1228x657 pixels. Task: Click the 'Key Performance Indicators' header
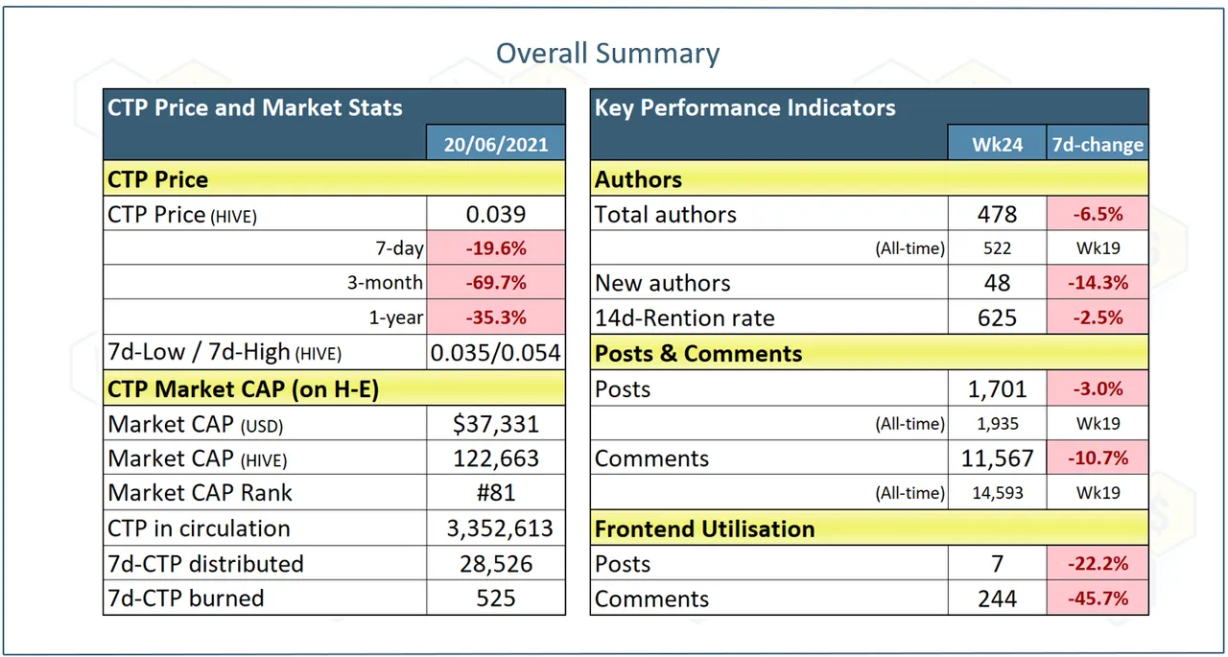tap(745, 107)
